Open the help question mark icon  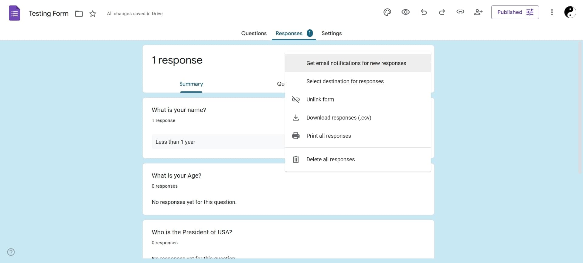coord(11,252)
